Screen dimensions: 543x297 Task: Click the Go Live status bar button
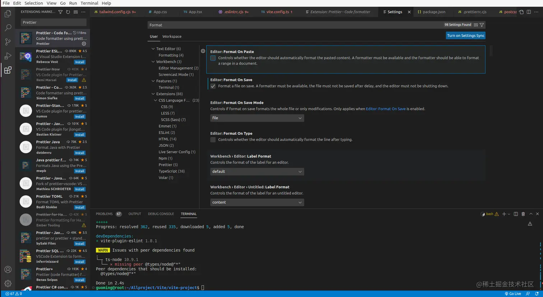pyautogui.click(x=513, y=294)
